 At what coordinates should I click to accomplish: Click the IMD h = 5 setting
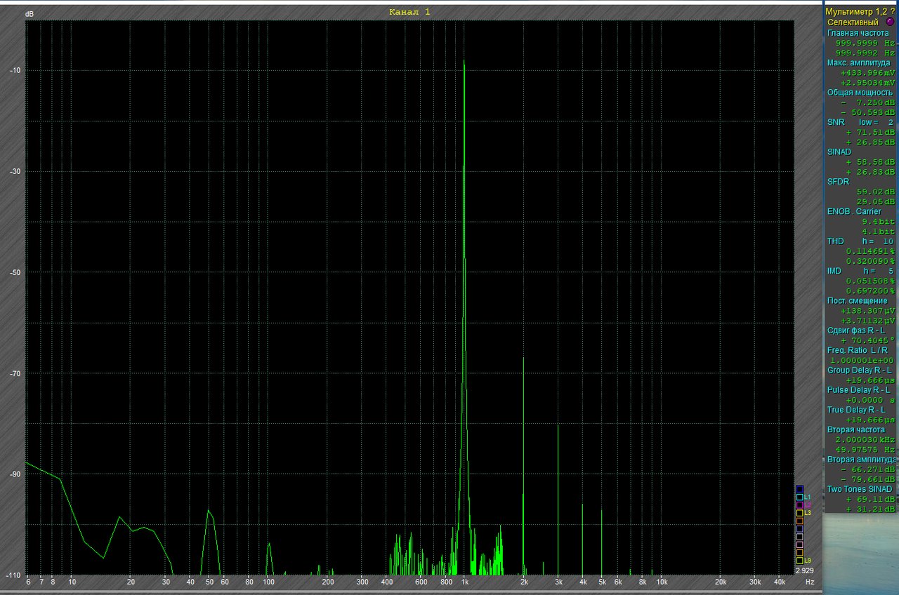point(860,270)
